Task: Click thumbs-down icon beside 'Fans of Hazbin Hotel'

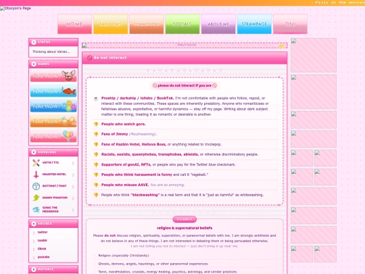Action: click(96, 145)
